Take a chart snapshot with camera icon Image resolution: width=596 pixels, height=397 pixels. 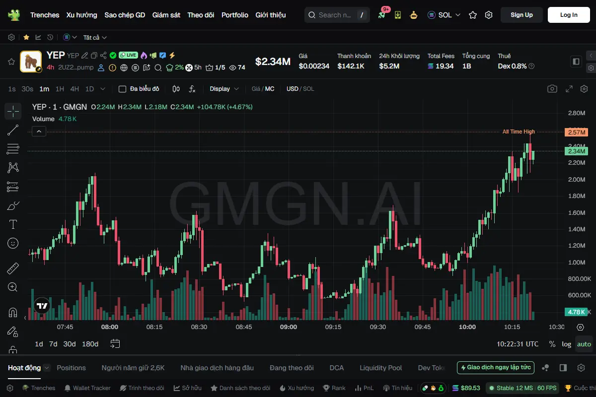point(552,89)
